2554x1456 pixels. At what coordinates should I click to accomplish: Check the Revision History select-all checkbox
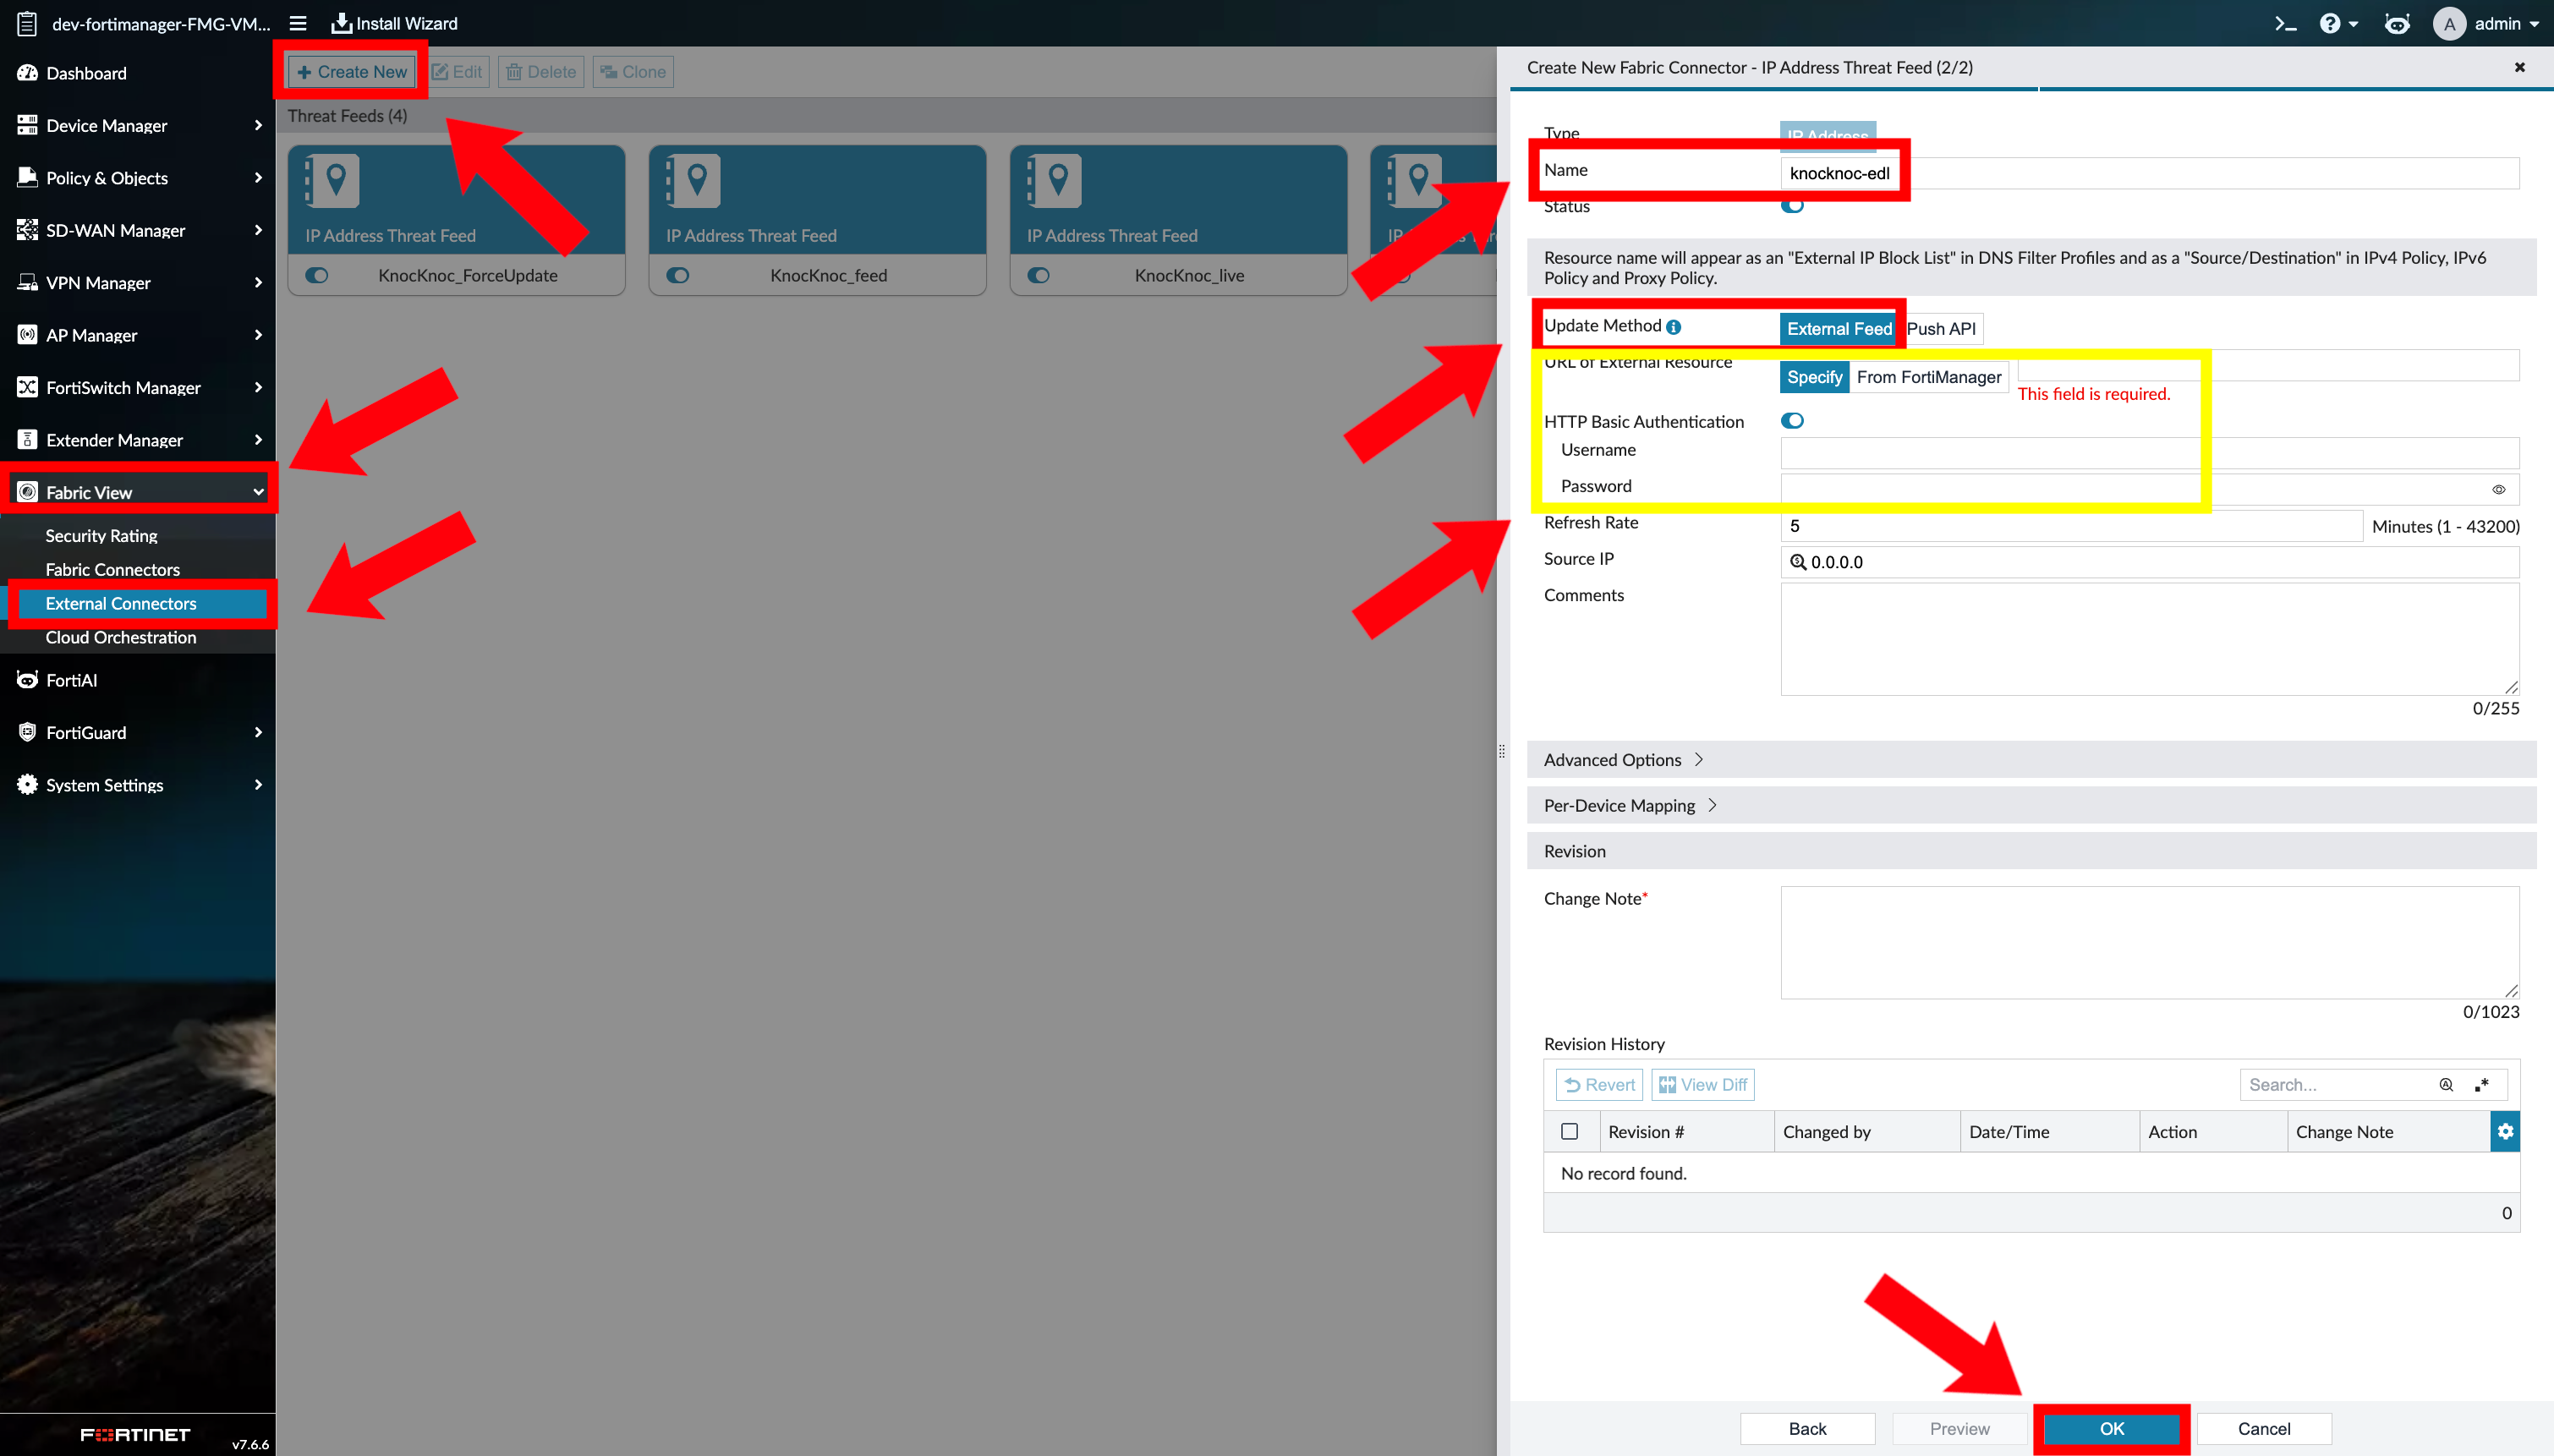click(1569, 1131)
